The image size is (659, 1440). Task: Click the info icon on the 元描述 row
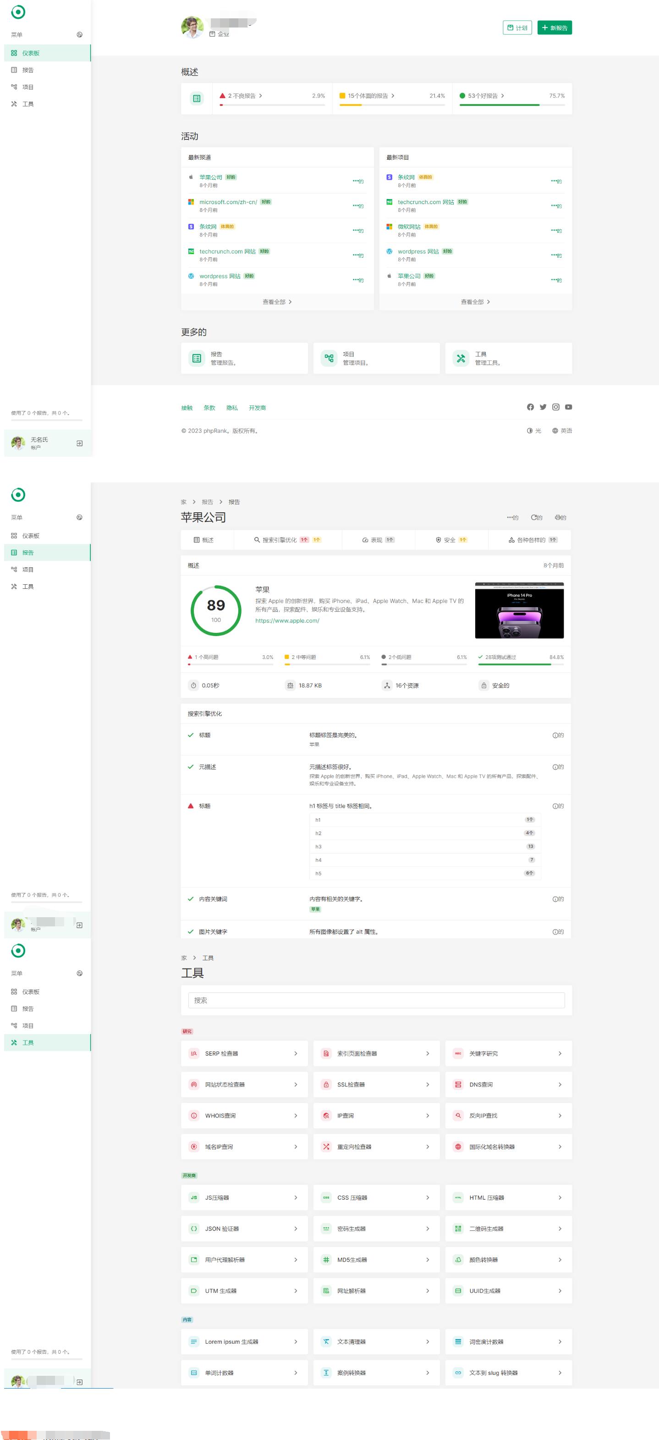556,767
